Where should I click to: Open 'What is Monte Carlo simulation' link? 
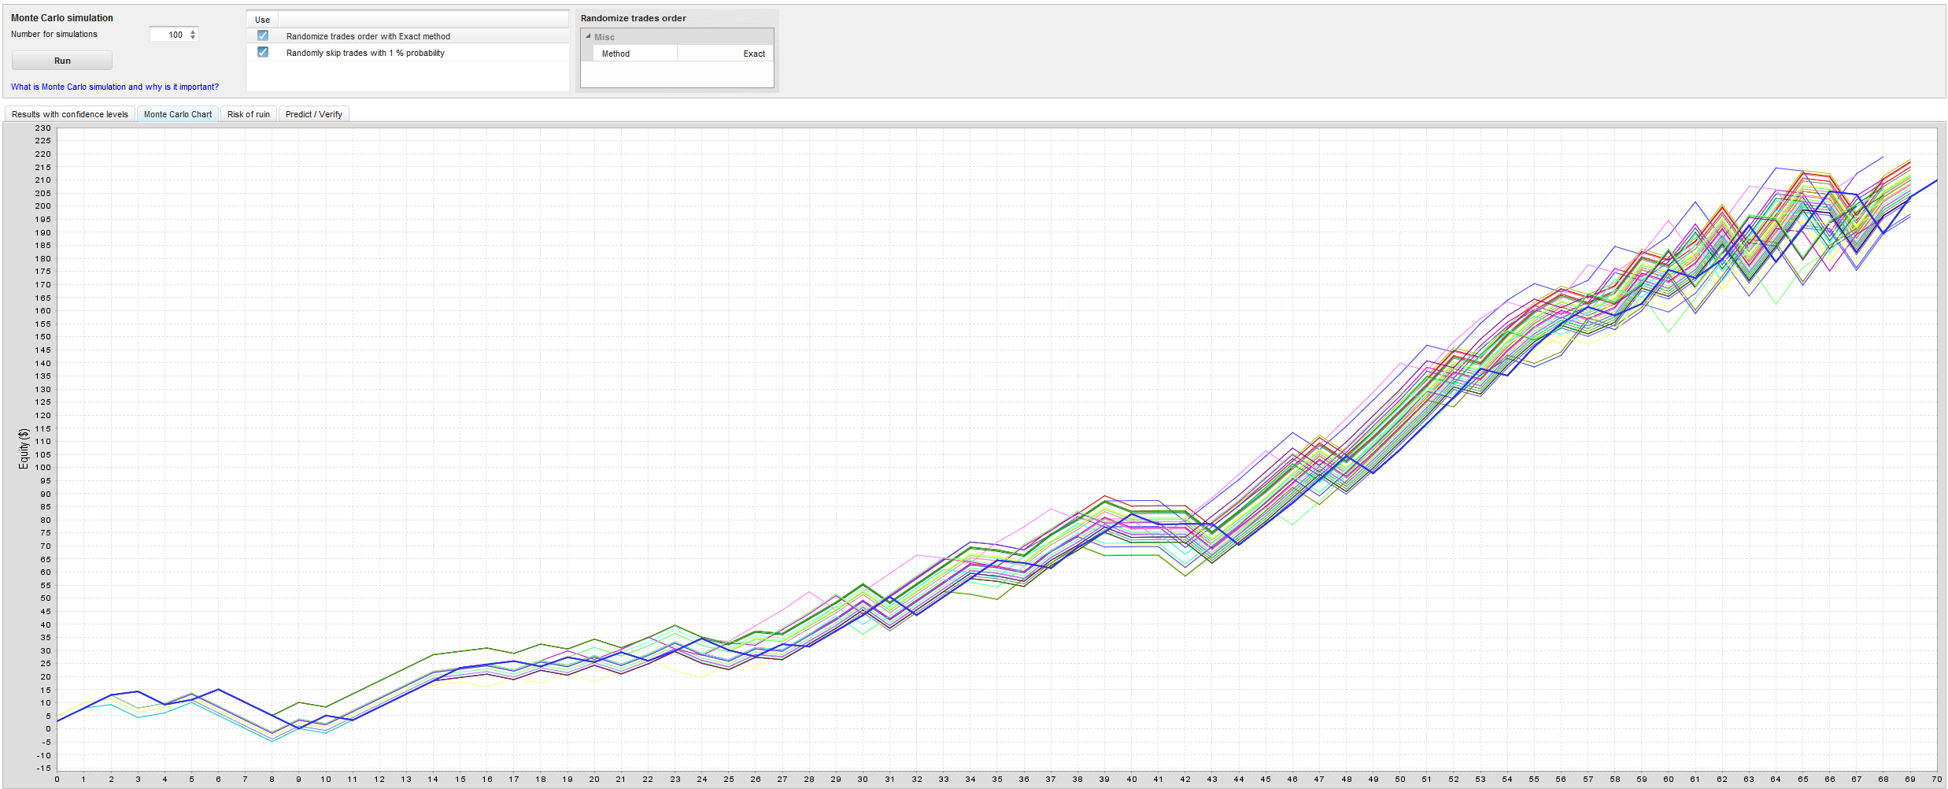coord(115,87)
